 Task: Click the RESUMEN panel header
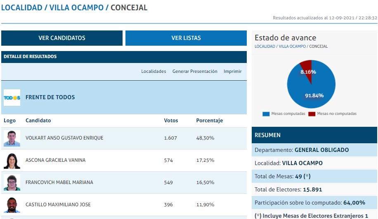click(314, 135)
